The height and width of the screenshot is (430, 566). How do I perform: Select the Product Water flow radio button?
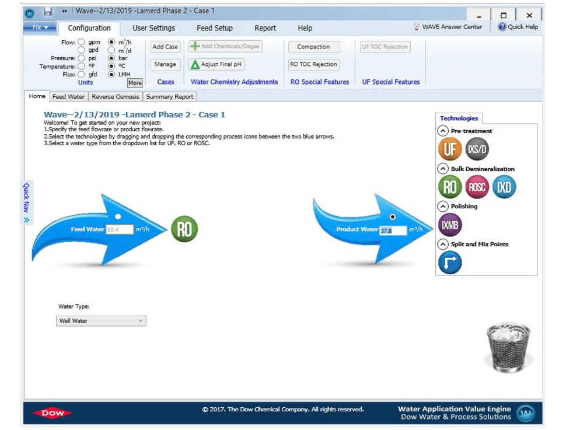pos(392,216)
